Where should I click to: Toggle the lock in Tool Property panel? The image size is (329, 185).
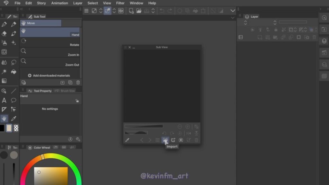77,101
